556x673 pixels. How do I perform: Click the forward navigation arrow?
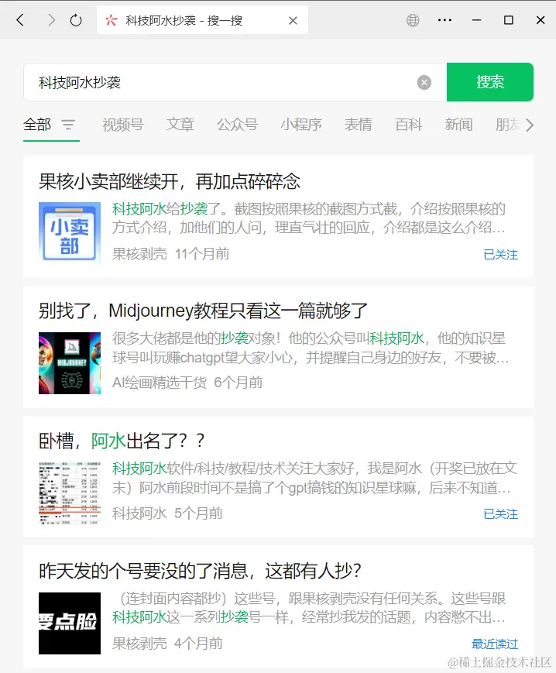pos(51,19)
